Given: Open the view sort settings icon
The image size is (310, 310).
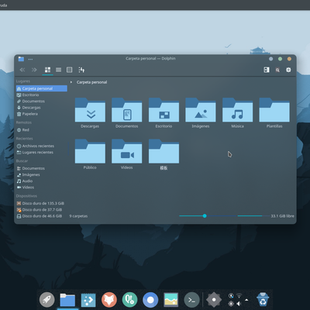Looking at the screenshot, I should click(81, 70).
